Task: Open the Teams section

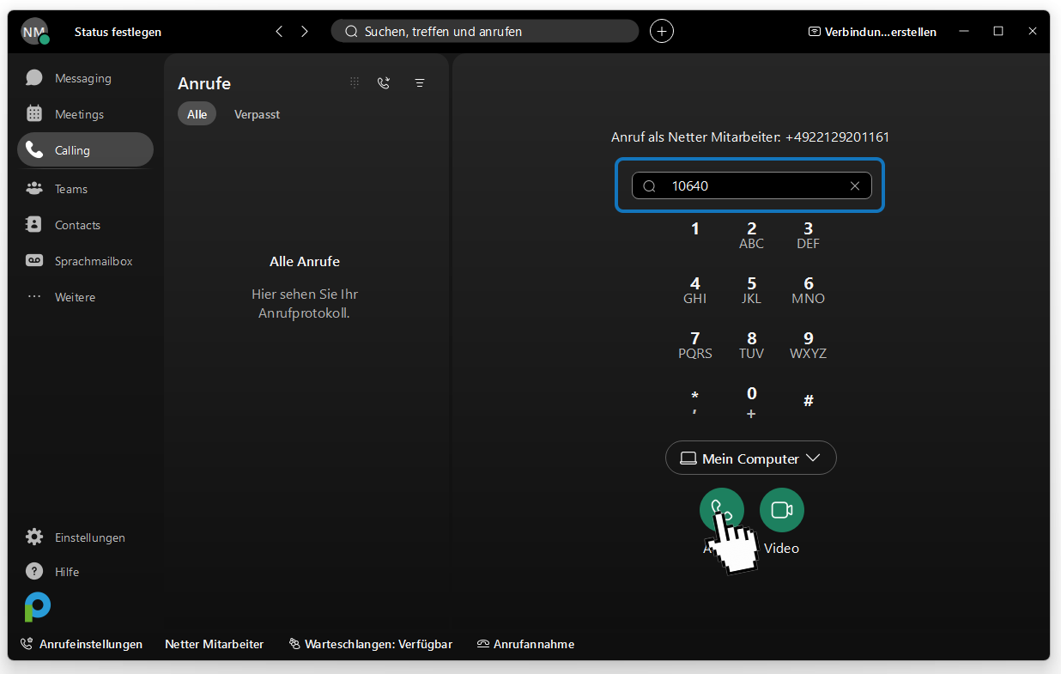Action: (x=84, y=189)
